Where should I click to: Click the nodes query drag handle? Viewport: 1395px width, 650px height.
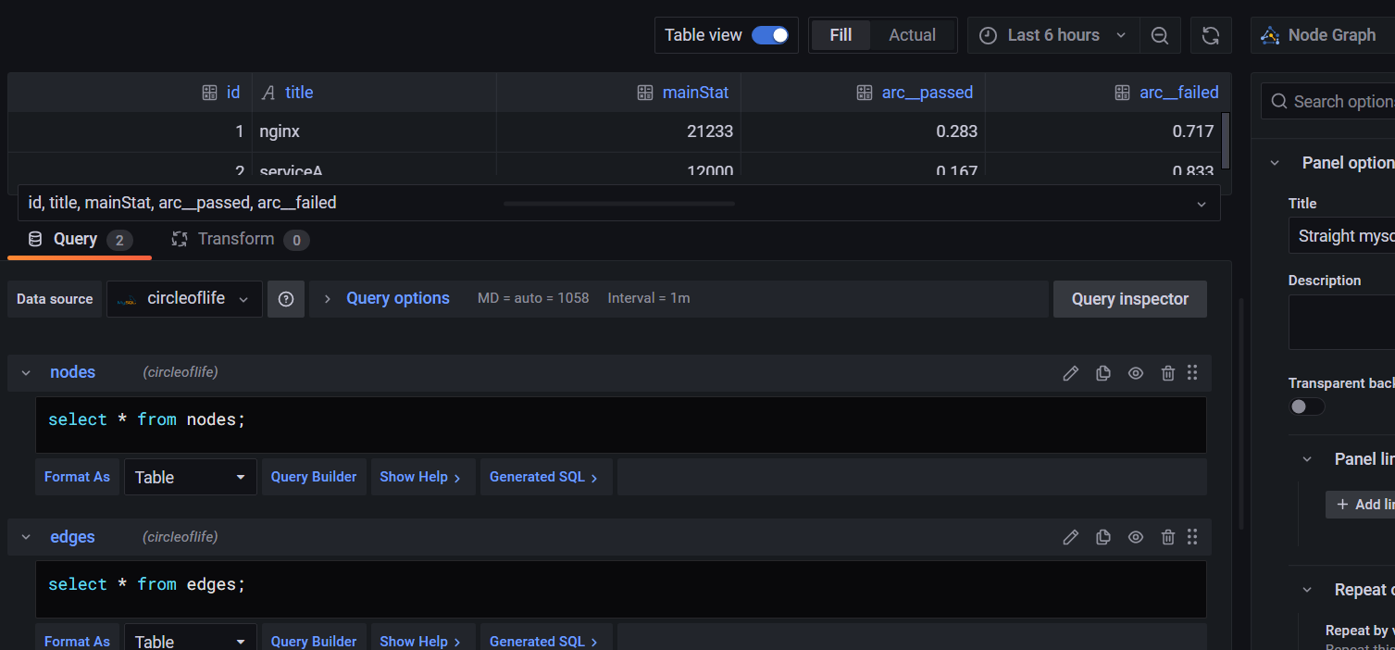tap(1192, 372)
